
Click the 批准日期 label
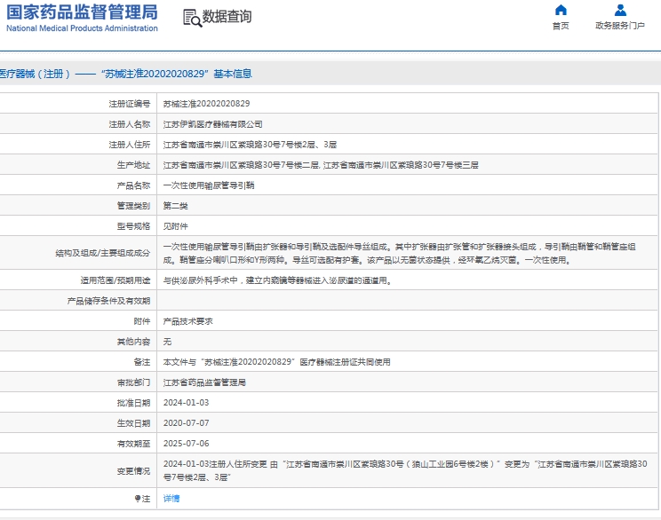tap(133, 403)
